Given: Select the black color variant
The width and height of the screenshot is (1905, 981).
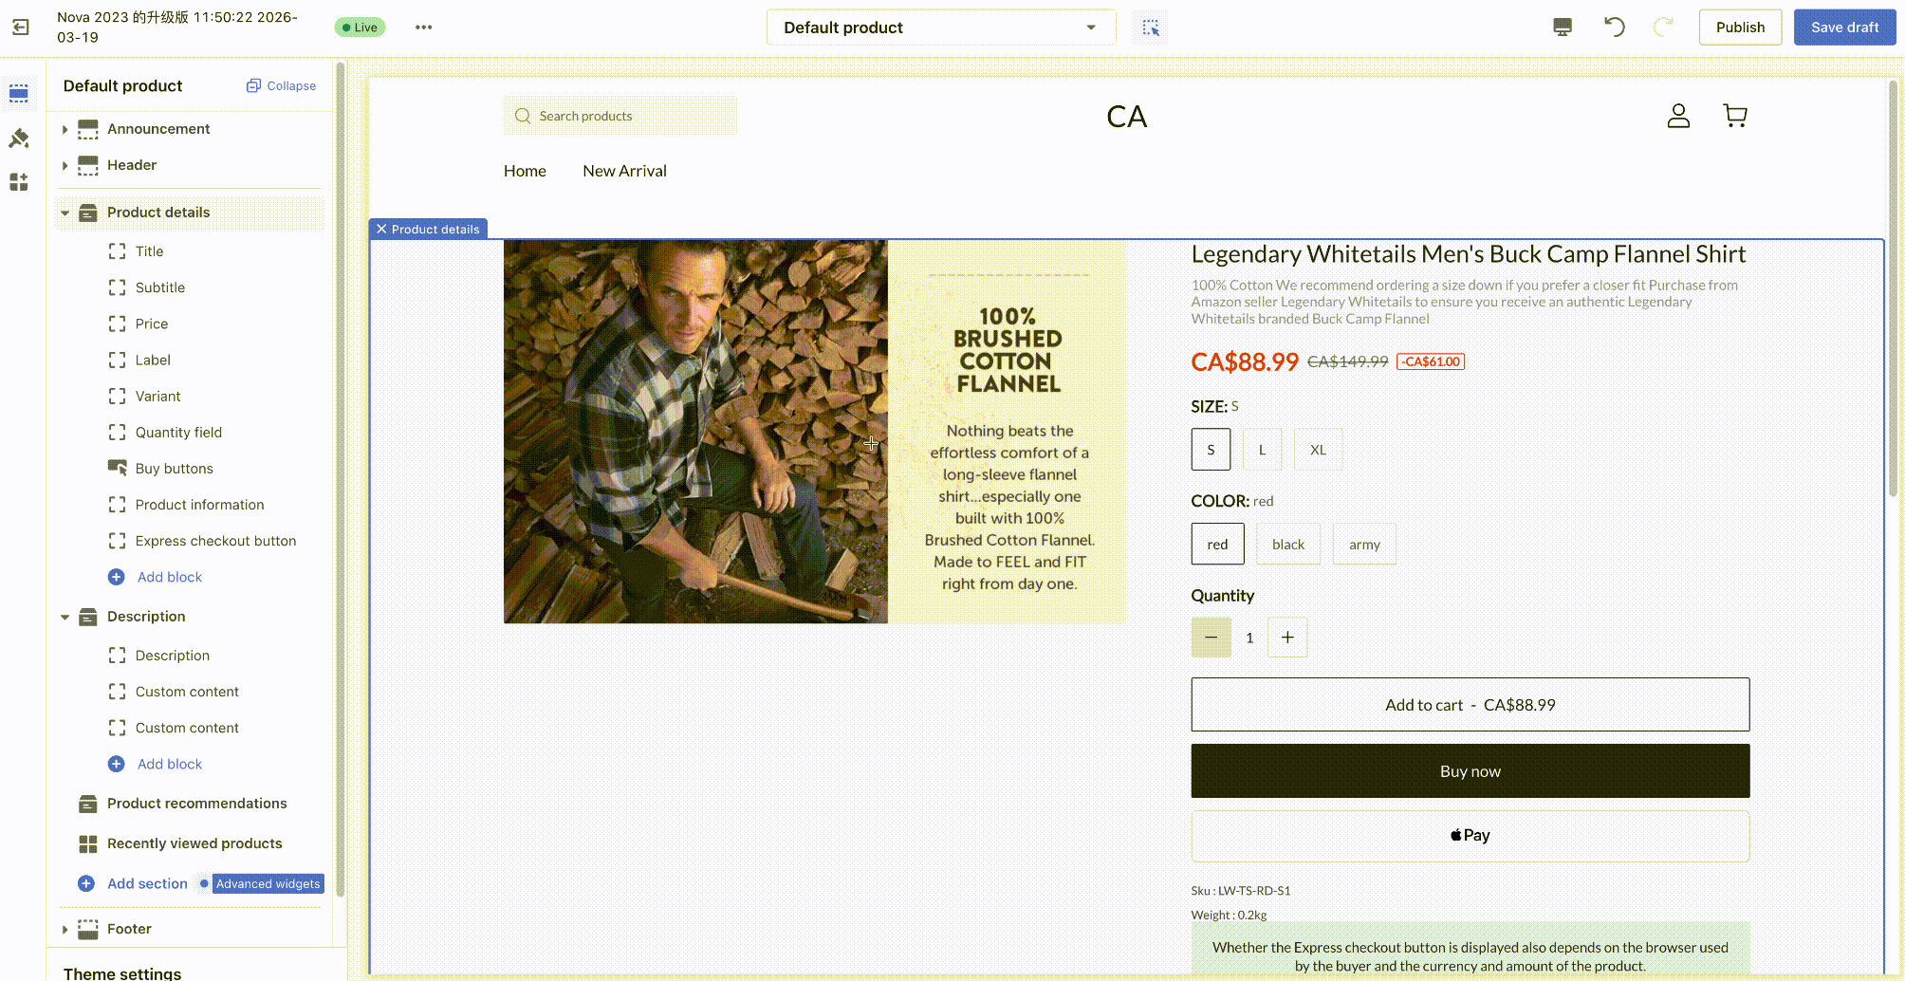Looking at the screenshot, I should point(1287,545).
